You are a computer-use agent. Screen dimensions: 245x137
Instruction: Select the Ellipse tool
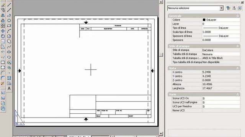[x=9, y=52]
